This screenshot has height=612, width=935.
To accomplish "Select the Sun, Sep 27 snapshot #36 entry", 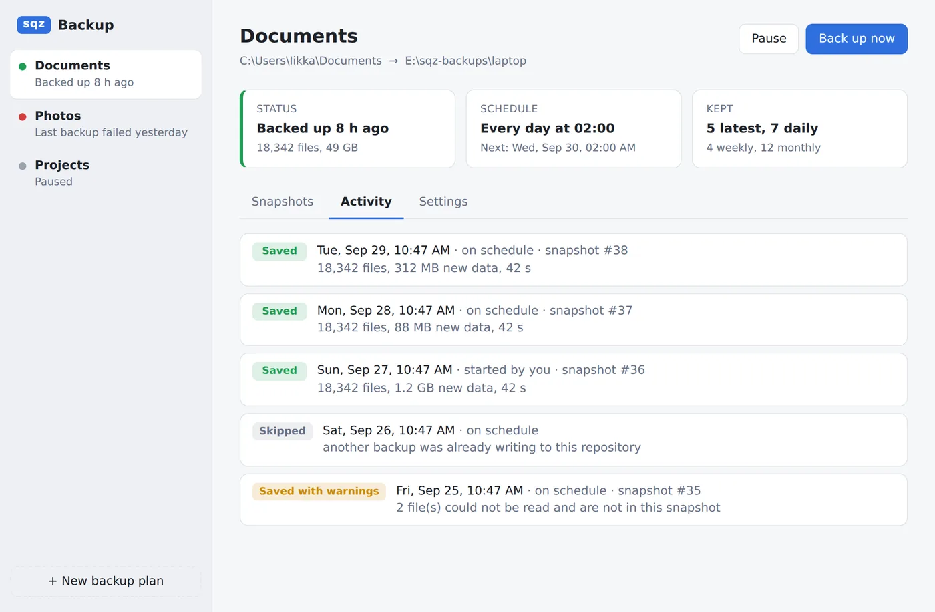I will point(574,379).
